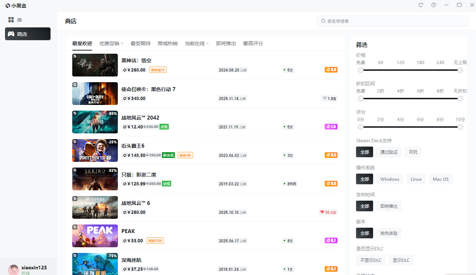The height and width of the screenshot is (275, 476).
Task: Click the right handle of 评分 slider
Action: [460, 127]
